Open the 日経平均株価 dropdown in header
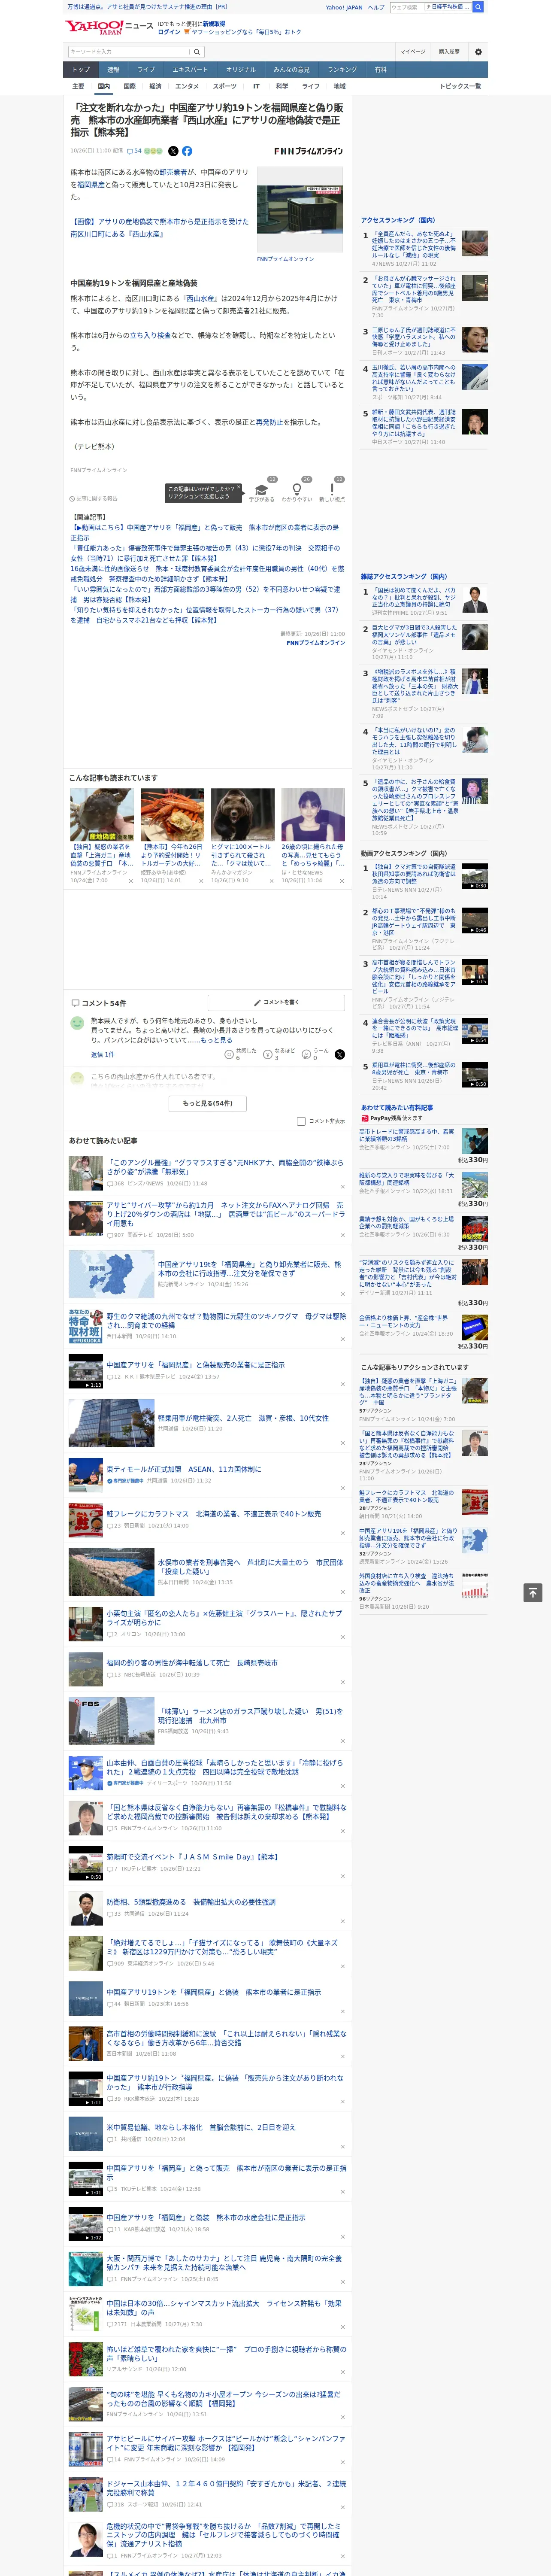 448,7
